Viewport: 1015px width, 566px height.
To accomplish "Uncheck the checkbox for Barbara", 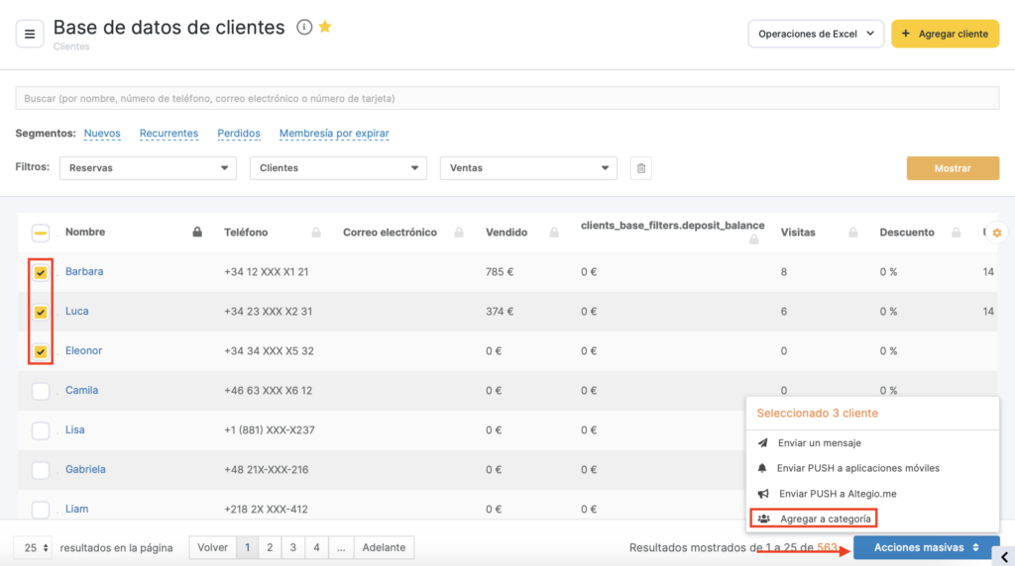I will 41,272.
